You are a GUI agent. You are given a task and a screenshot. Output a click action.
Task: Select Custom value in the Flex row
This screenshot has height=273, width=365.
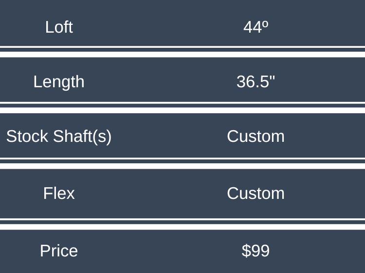pos(255,194)
